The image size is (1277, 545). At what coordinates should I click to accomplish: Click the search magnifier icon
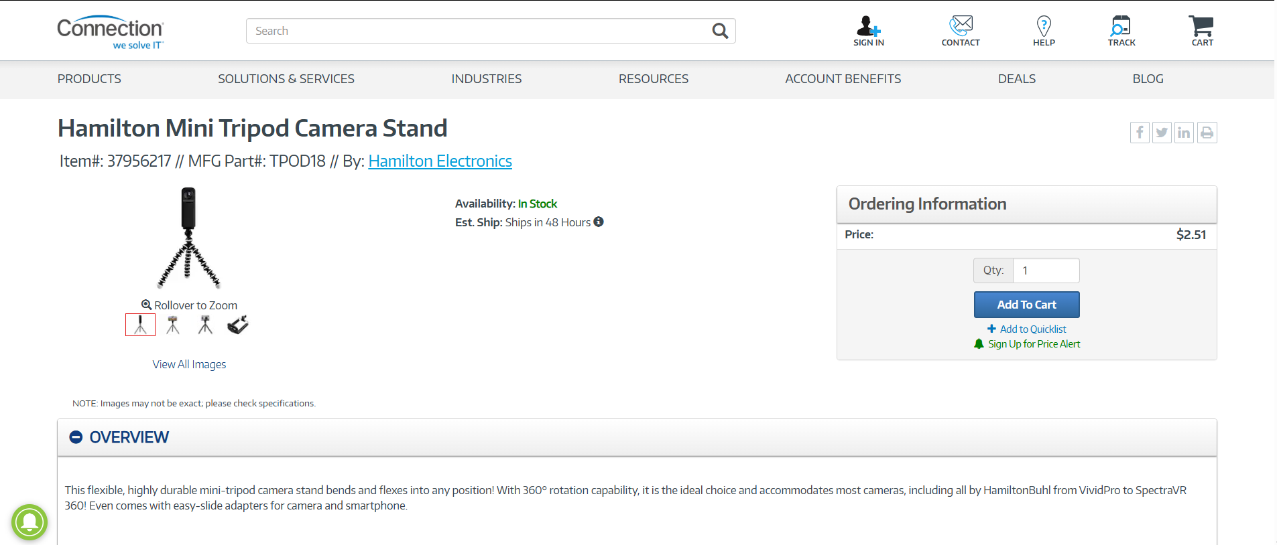click(720, 31)
